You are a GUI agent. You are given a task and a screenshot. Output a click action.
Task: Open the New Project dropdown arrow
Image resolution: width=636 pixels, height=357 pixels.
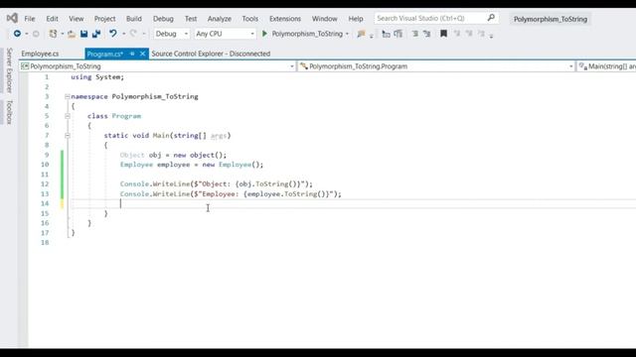(63, 34)
